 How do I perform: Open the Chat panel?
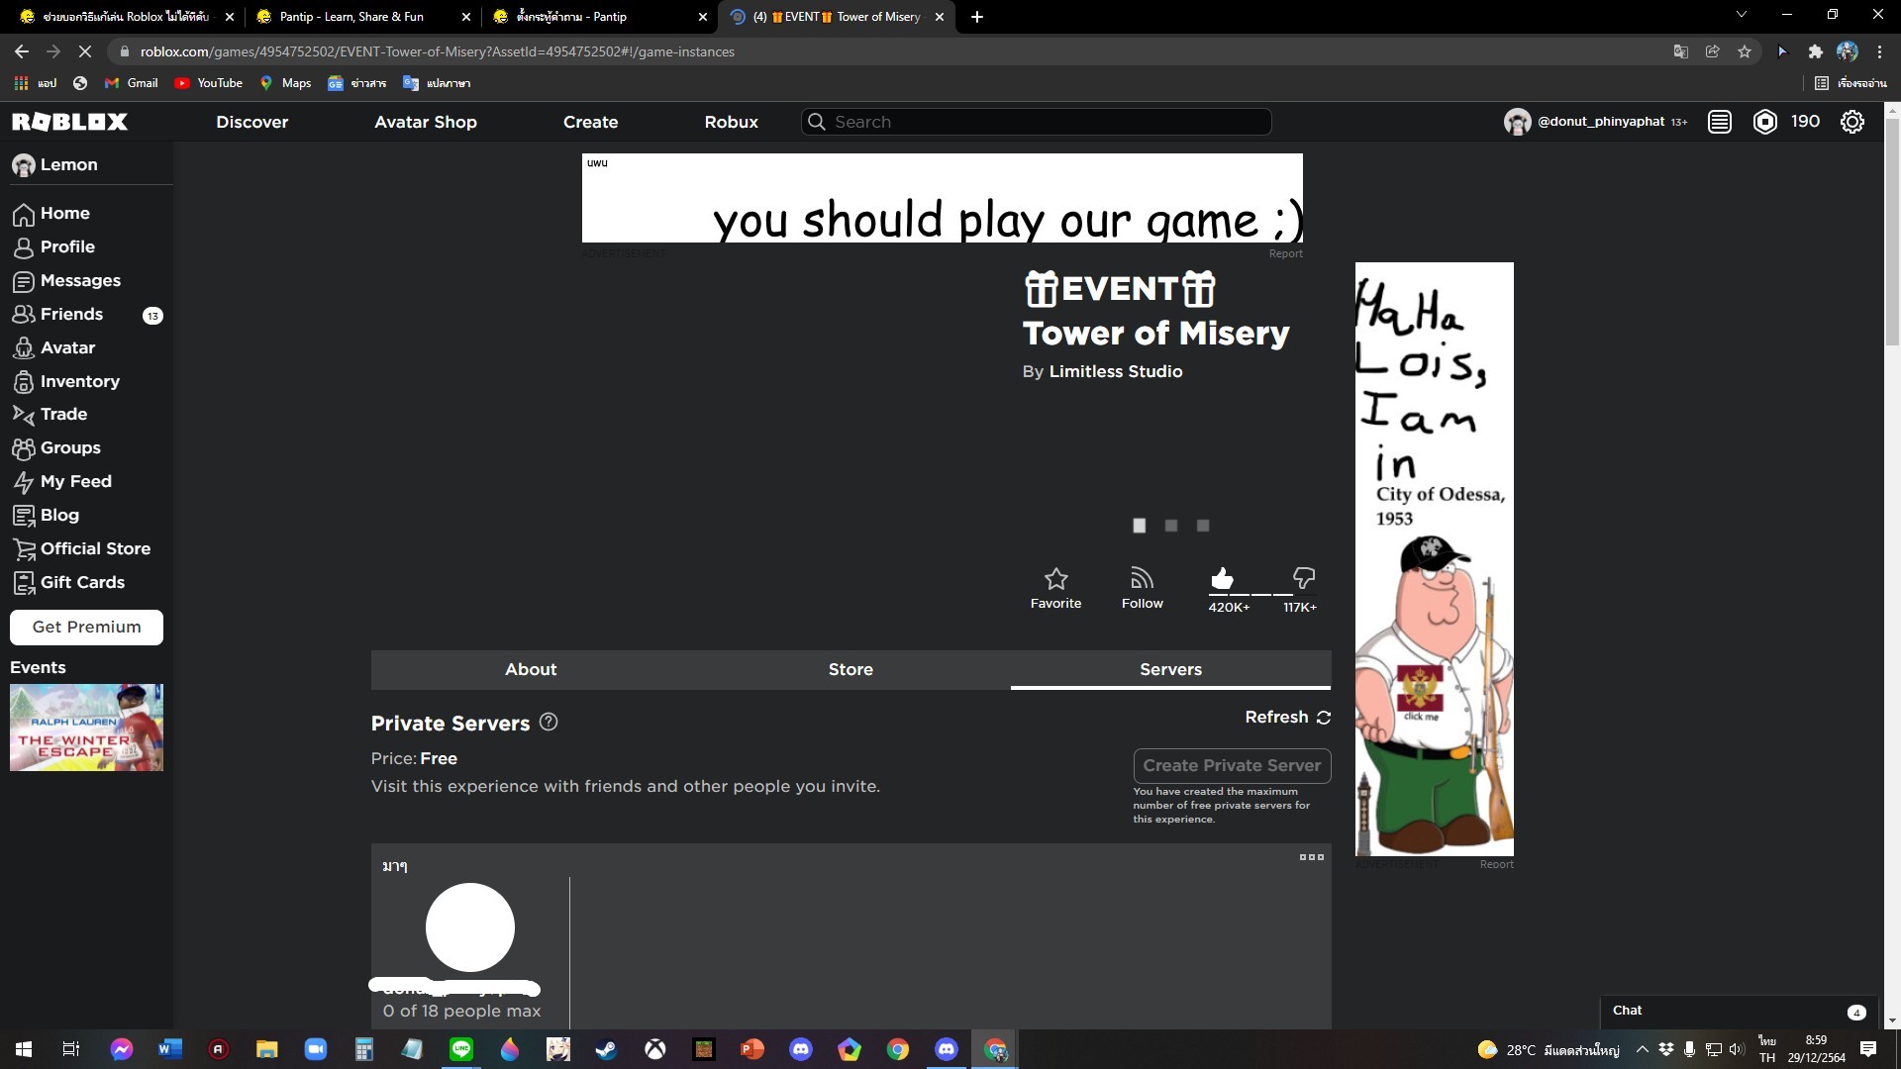tap(1740, 1011)
